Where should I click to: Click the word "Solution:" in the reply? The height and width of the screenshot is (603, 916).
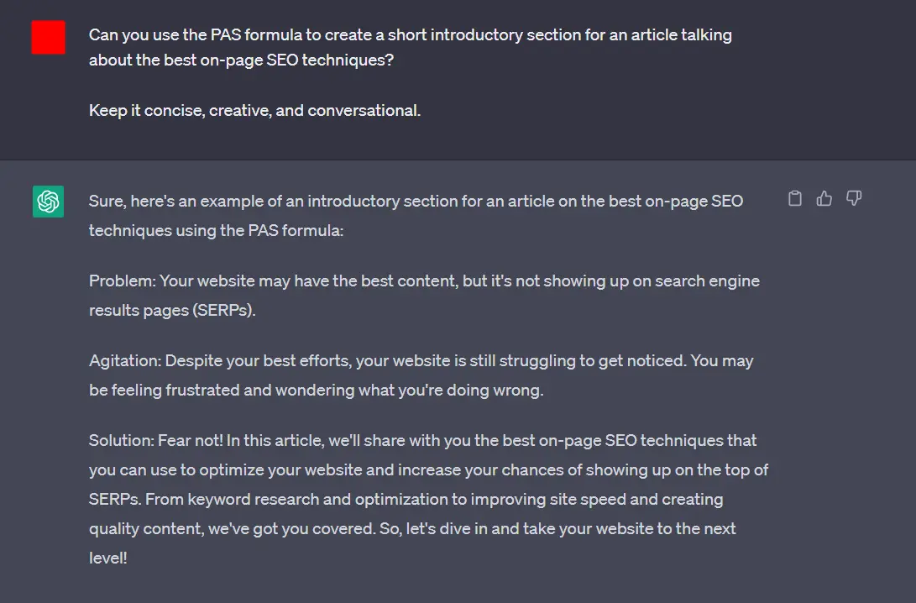point(122,441)
